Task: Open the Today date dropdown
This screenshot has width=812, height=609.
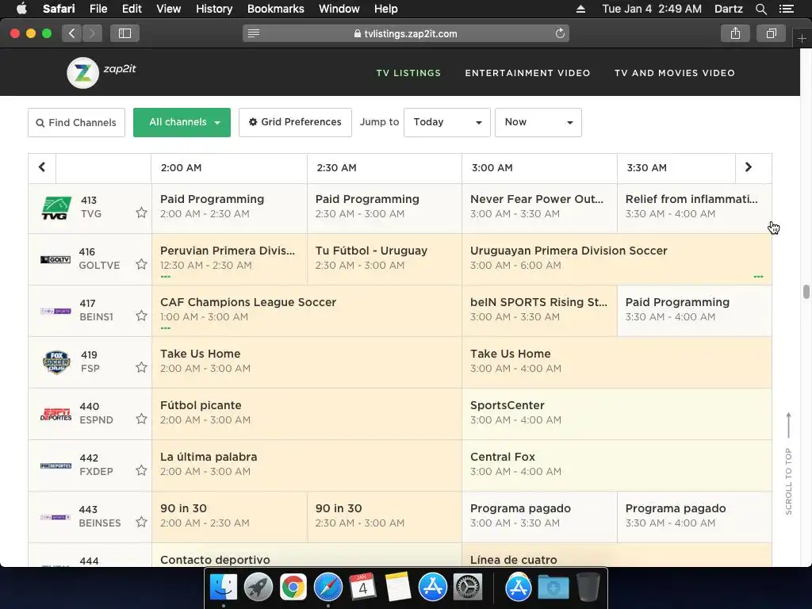Action: pos(447,123)
